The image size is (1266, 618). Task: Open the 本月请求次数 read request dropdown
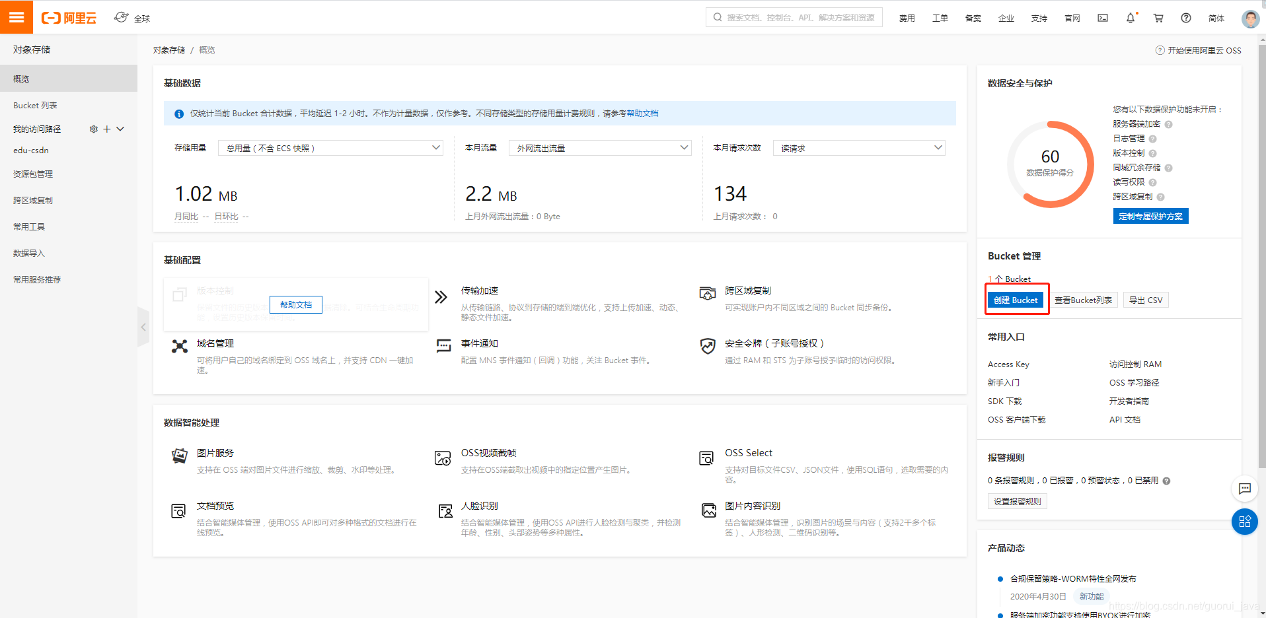(x=859, y=148)
